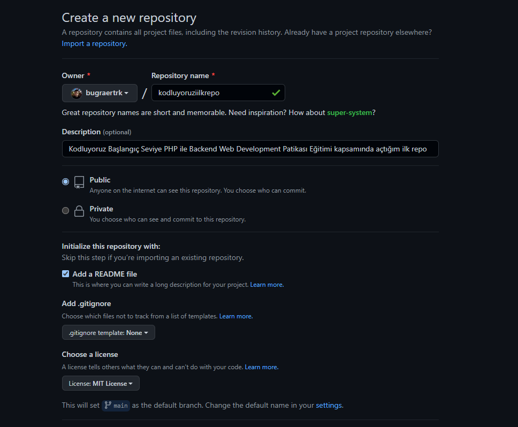
Task: Focus the Description input field
Action: tap(250, 149)
